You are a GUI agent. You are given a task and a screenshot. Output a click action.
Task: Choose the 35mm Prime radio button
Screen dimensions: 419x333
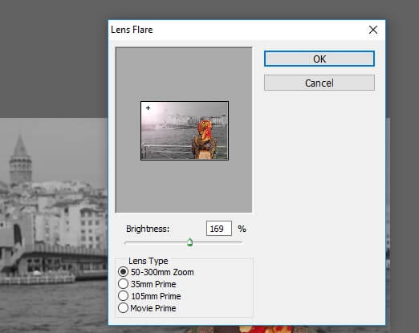pos(123,284)
